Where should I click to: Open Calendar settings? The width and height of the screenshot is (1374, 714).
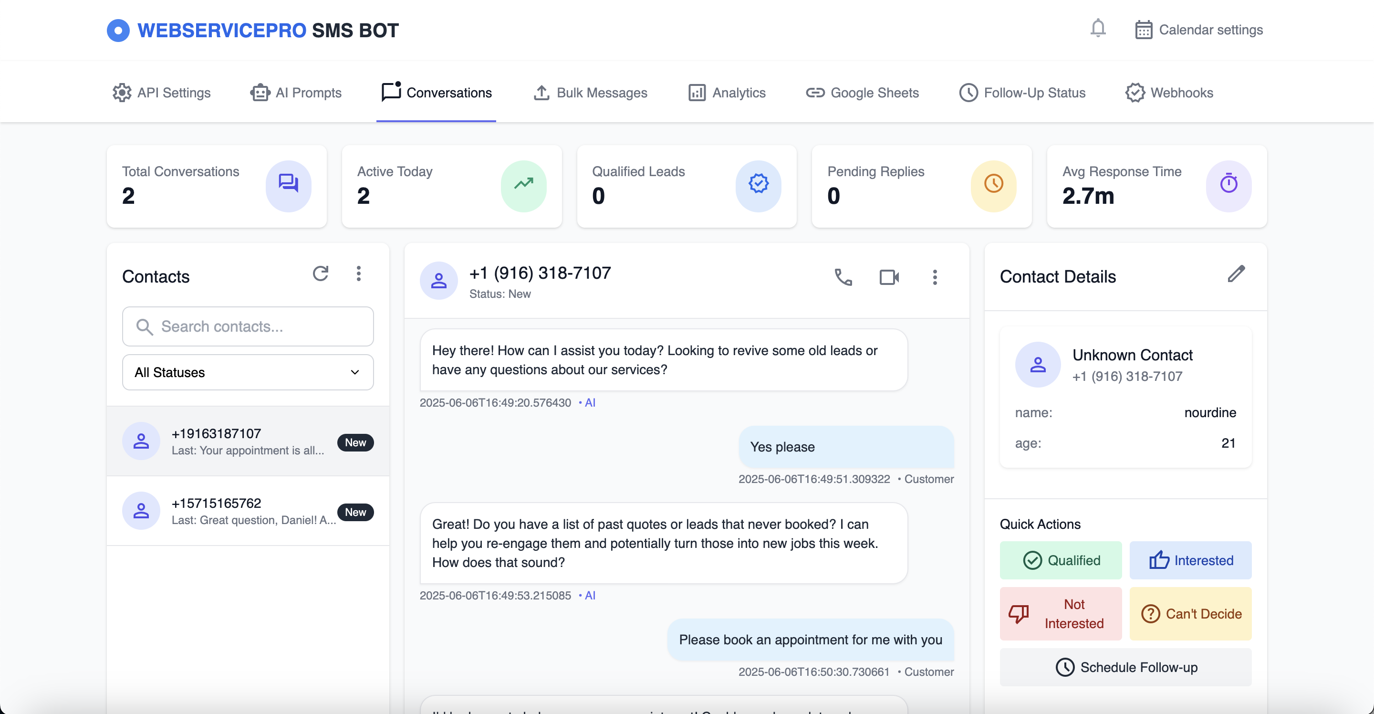1199,30
